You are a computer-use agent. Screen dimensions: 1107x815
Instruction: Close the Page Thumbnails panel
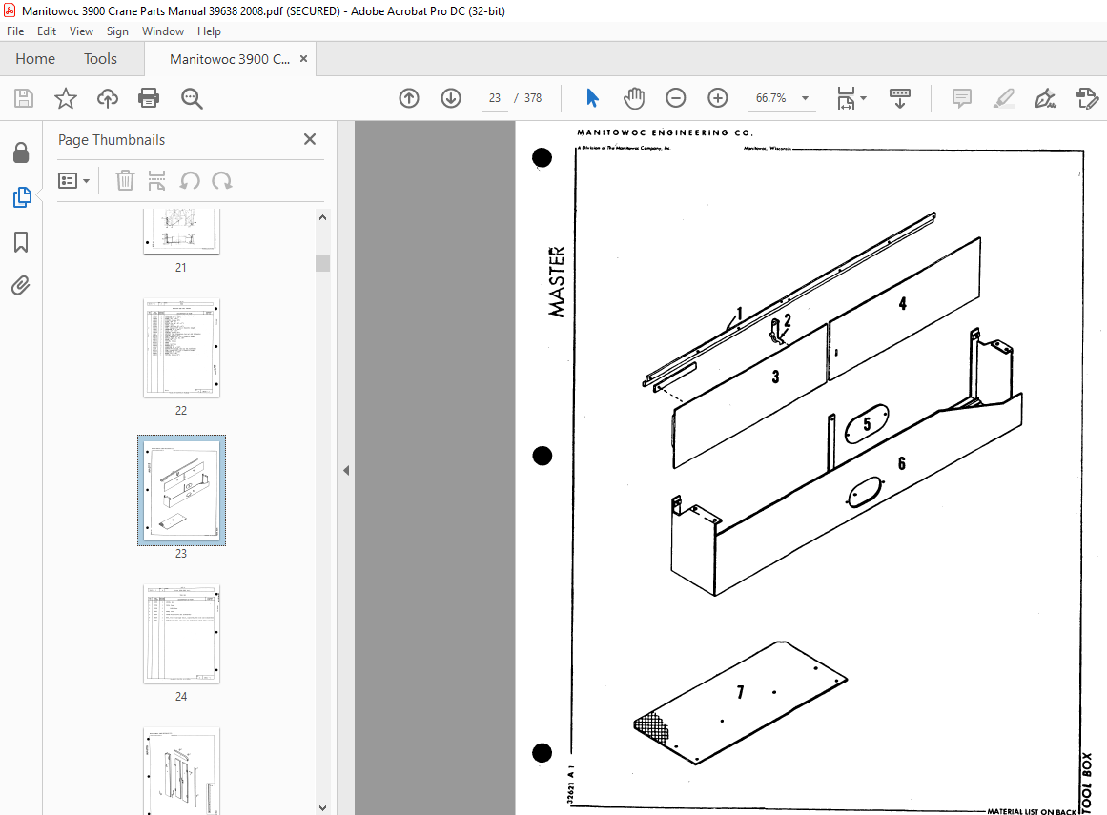tap(309, 139)
